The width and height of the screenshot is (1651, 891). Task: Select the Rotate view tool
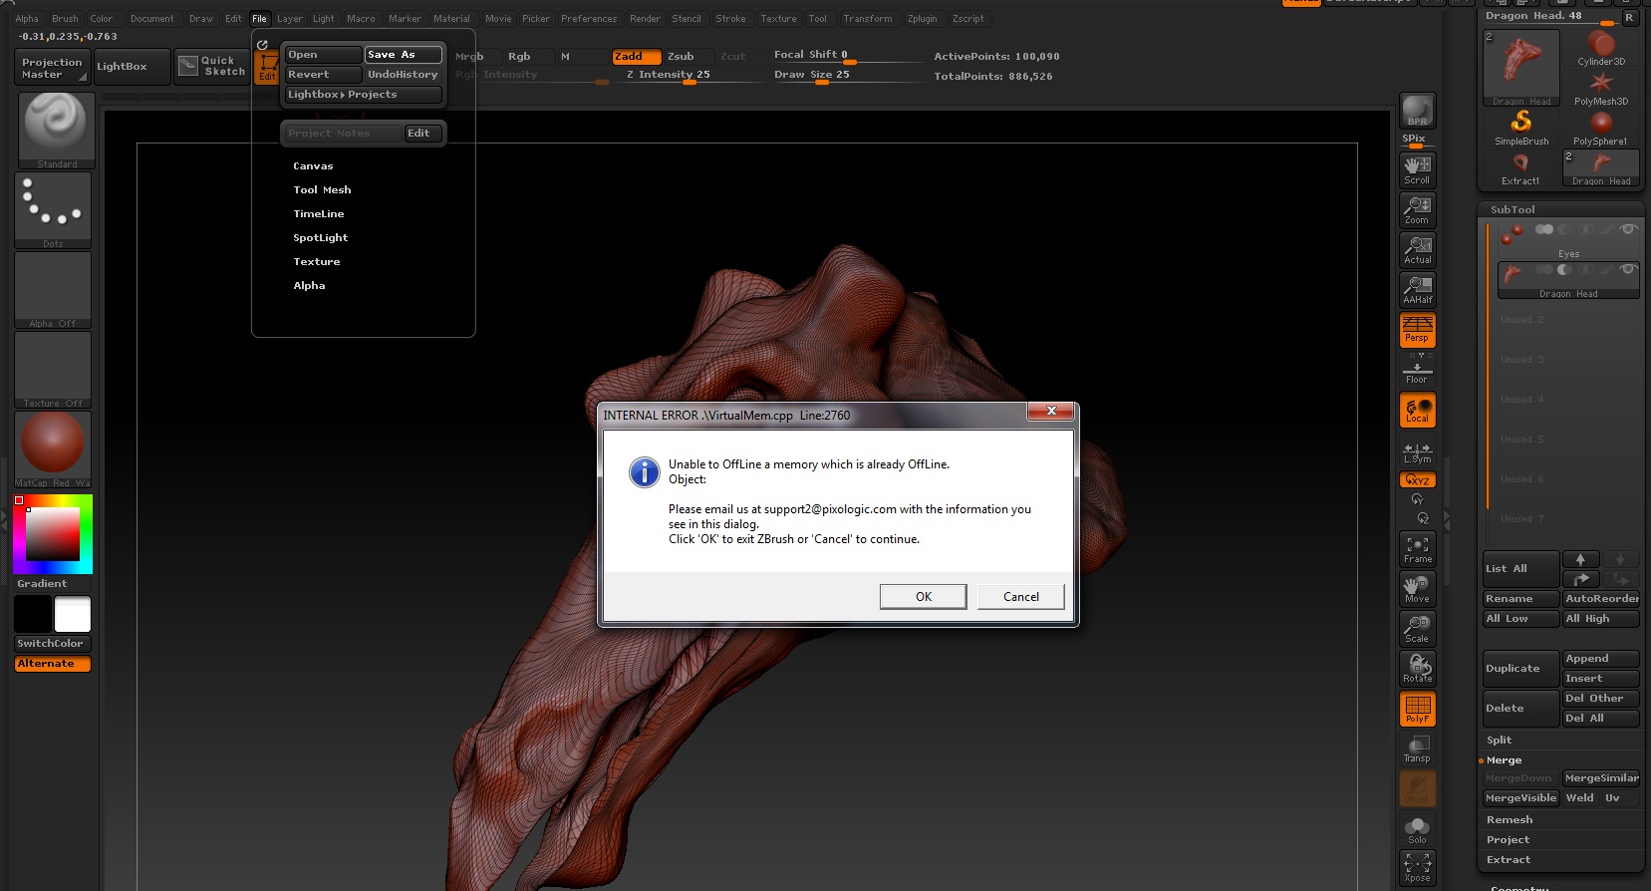point(1417,669)
